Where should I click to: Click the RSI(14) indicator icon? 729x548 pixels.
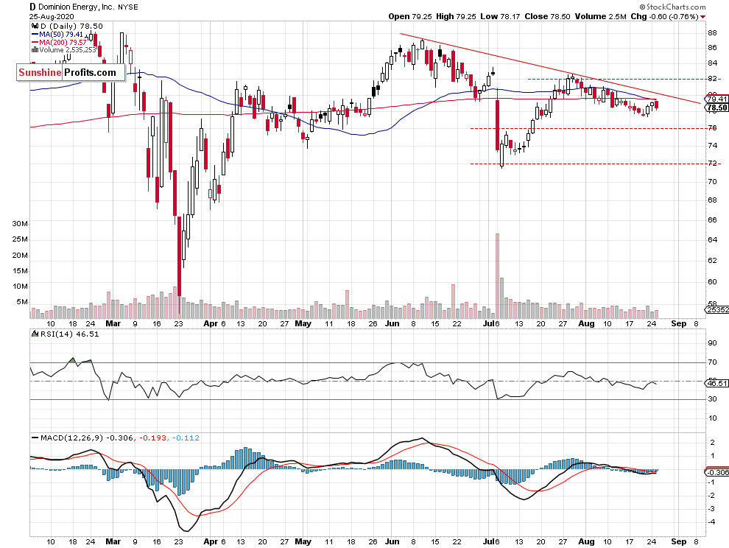click(35, 334)
